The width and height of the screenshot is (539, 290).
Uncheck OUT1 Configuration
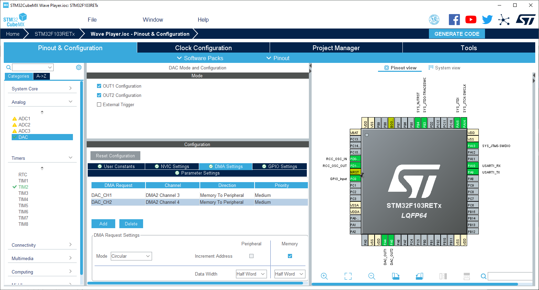[x=99, y=86]
